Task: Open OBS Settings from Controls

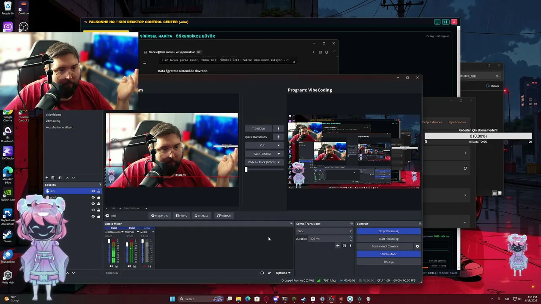Action: pos(388,261)
